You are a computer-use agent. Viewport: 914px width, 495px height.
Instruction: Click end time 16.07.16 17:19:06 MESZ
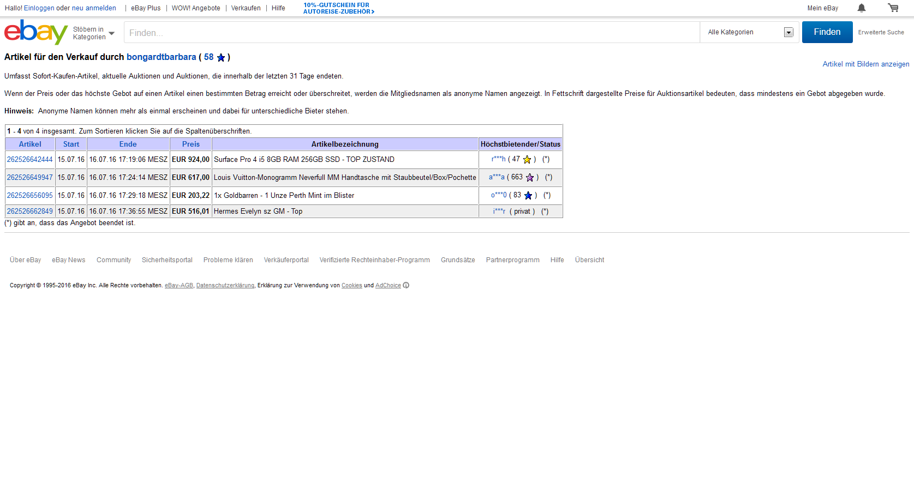pos(128,160)
